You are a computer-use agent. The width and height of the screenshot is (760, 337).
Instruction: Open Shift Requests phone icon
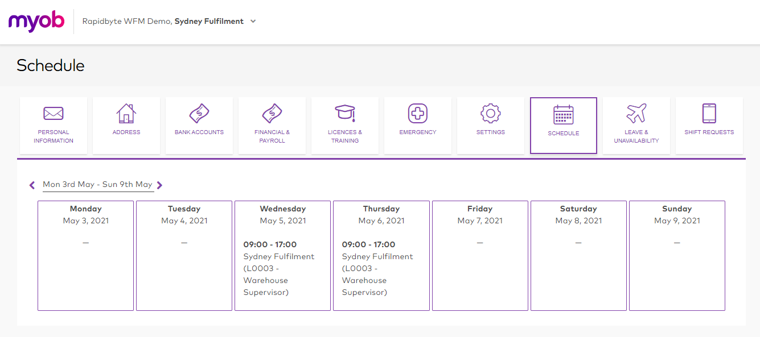coord(709,114)
